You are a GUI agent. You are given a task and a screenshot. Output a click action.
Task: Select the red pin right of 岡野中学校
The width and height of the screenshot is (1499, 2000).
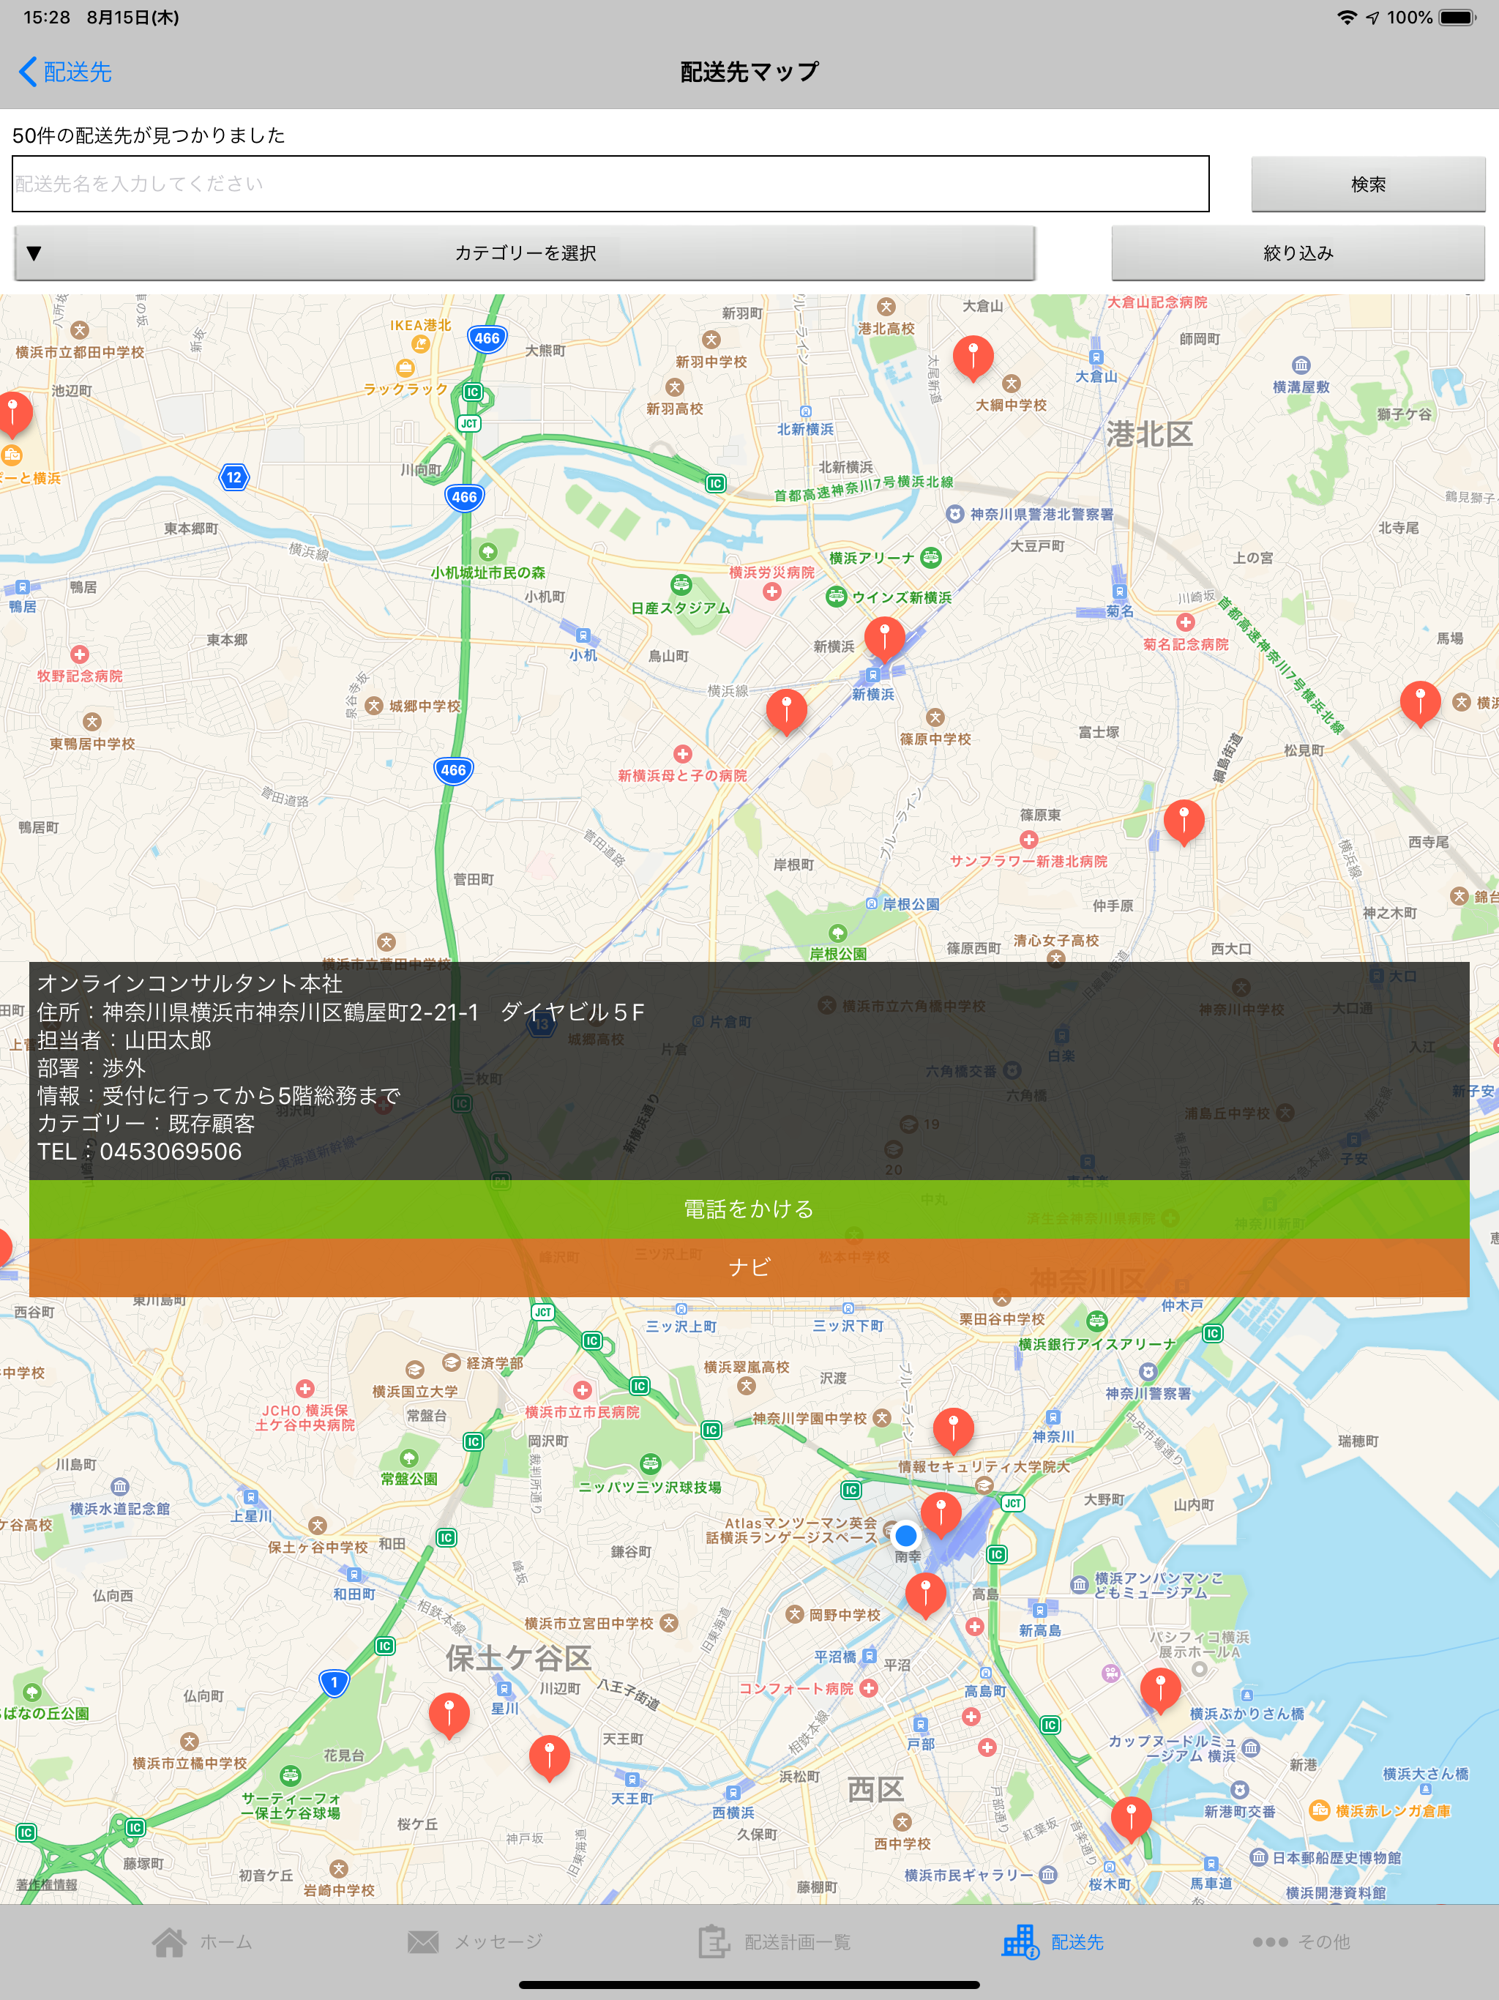(925, 1595)
